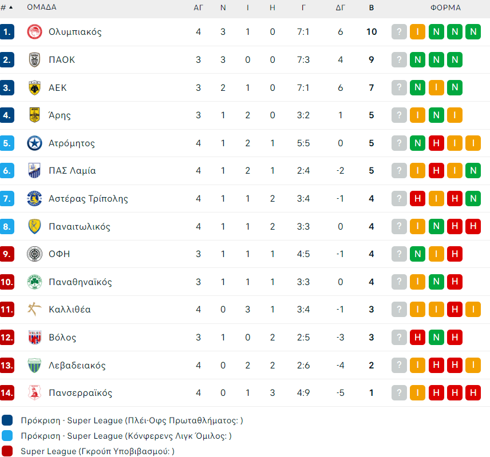Click the Παναθηναϊκός green clover logo
Viewport: 490px width, 457px height.
coord(34,282)
